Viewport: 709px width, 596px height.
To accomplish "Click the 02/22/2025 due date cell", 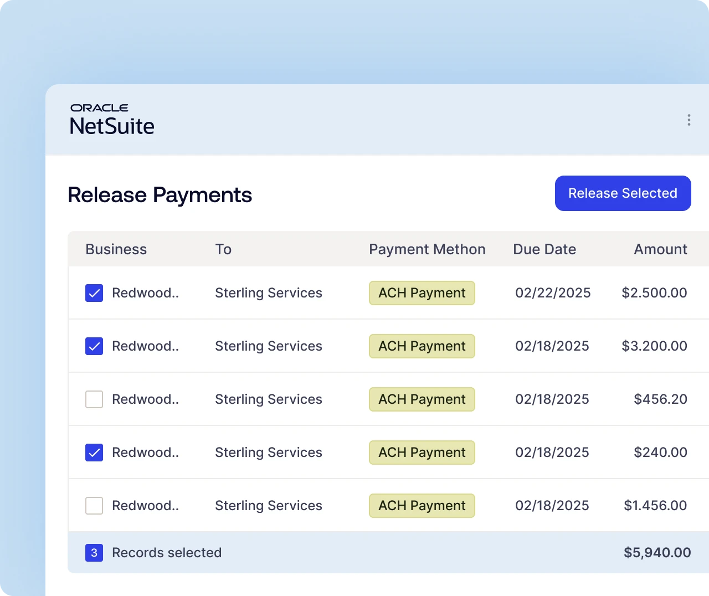I will click(552, 293).
